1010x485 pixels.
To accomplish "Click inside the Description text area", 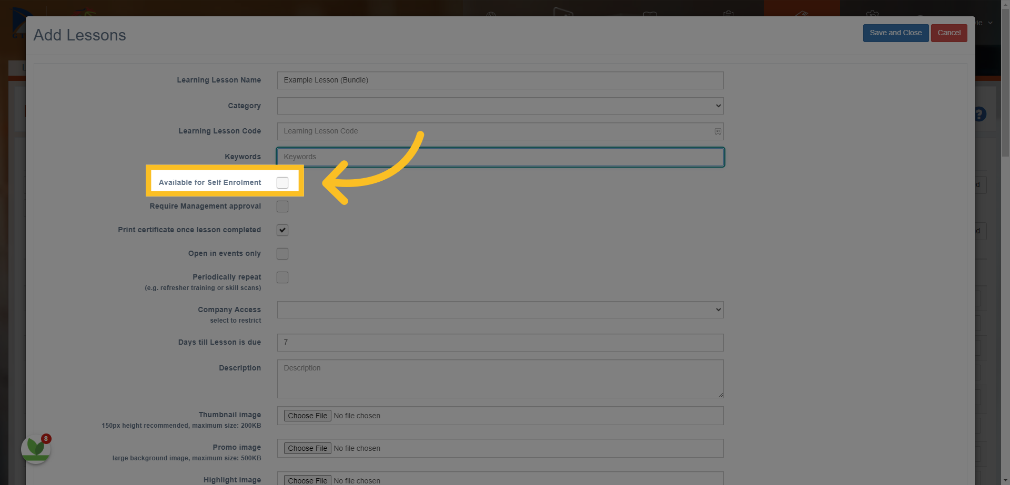I will pyautogui.click(x=500, y=379).
